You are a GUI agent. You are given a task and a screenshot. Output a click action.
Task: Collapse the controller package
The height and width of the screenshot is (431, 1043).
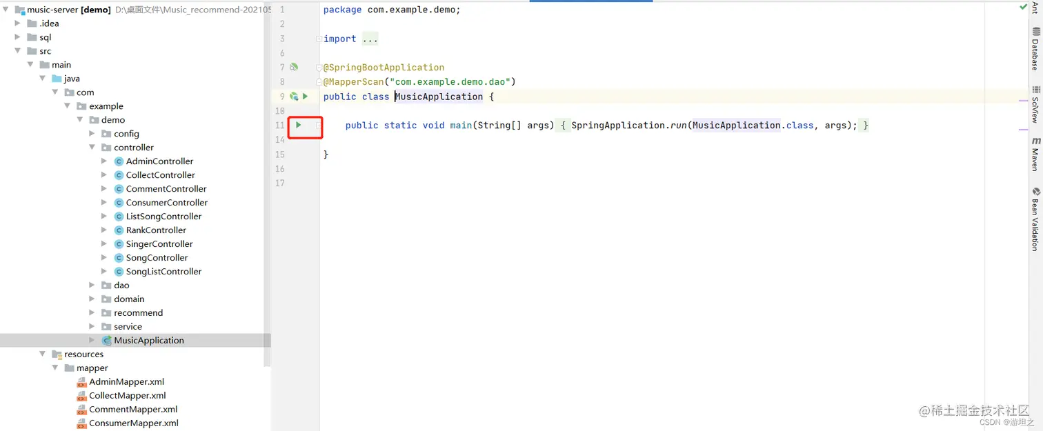point(92,148)
